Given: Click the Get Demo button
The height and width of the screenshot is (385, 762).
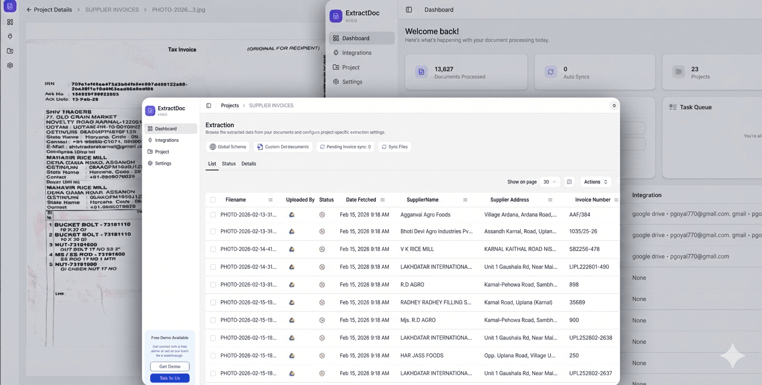Looking at the screenshot, I should [170, 366].
